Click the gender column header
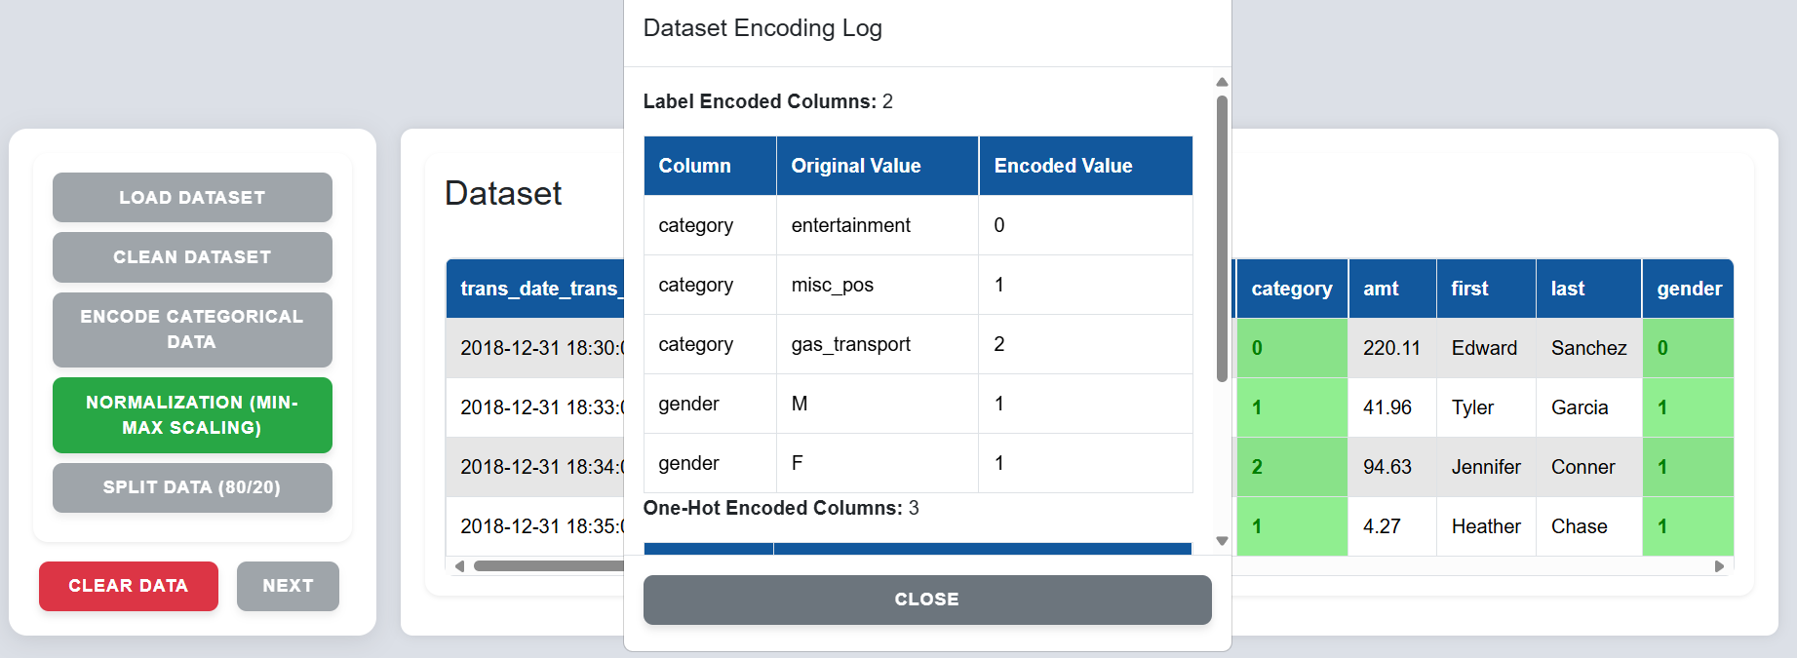 click(1689, 289)
